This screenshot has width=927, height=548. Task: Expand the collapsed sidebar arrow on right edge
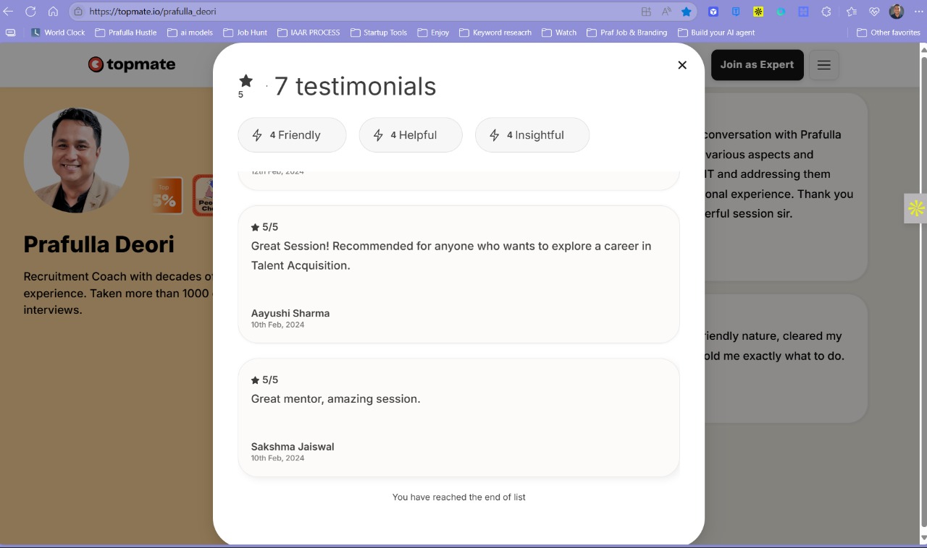(915, 208)
